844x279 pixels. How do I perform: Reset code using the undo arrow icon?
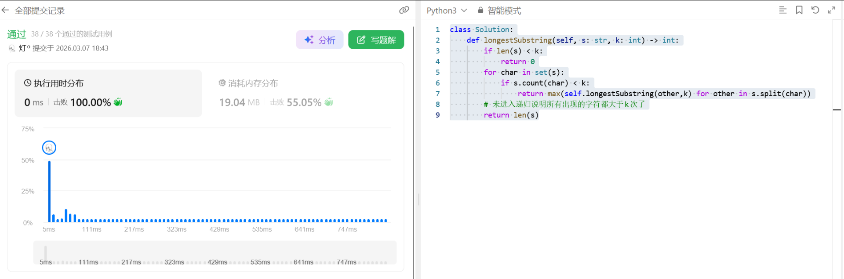(x=815, y=10)
